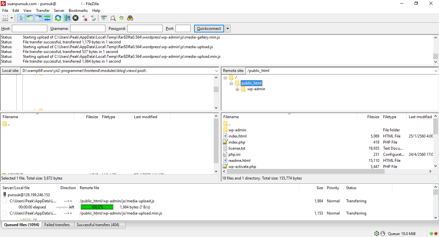Click the transfer type gear icon in status bar
The width and height of the screenshot is (439, 237).
coord(377,233)
